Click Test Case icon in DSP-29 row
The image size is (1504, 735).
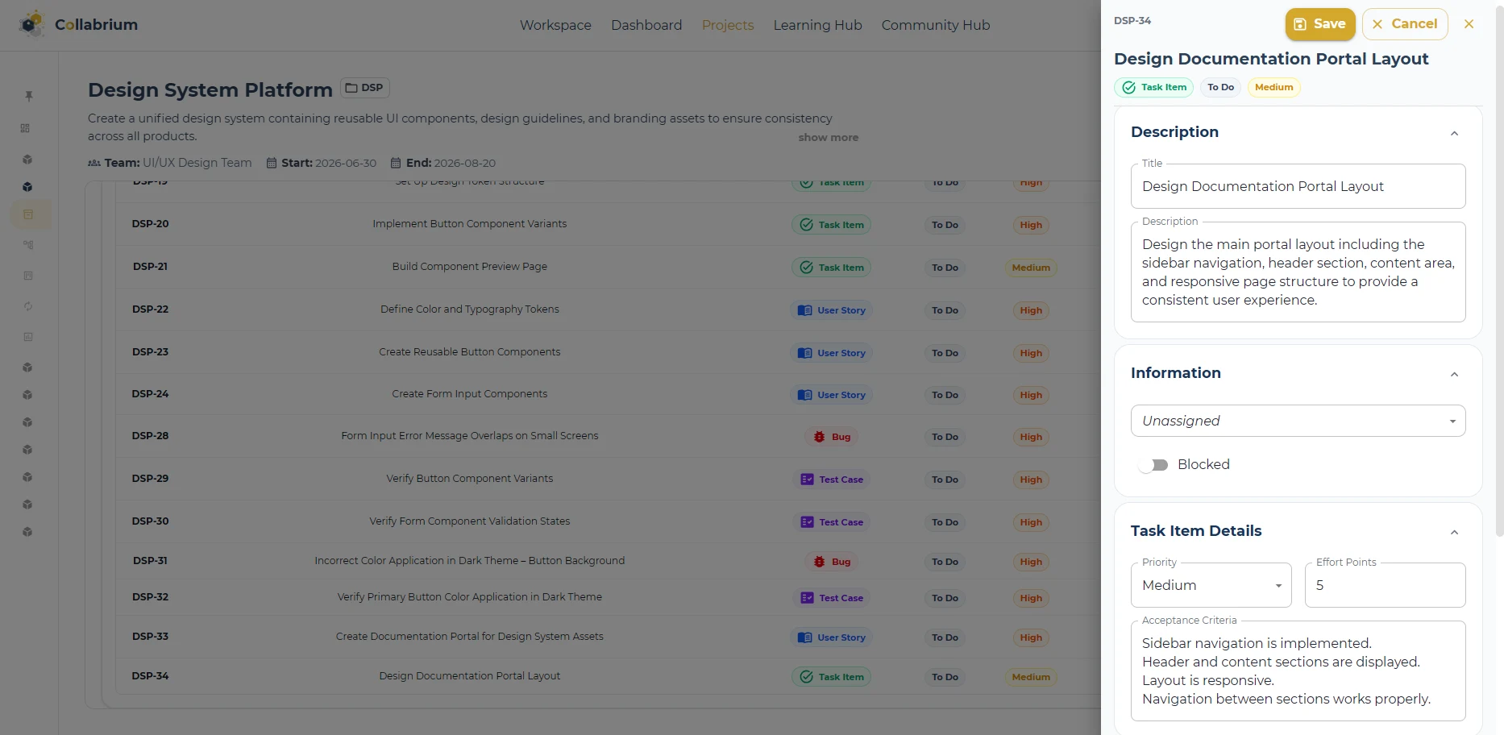click(x=807, y=480)
